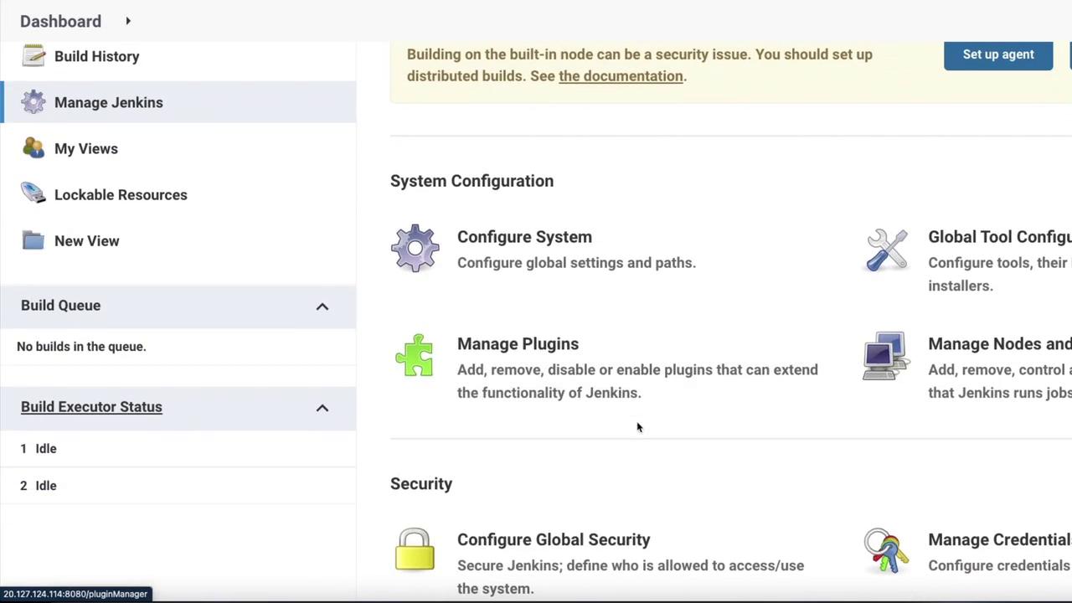1072x603 pixels.
Task: Click the Build History notepad icon
Action: point(33,56)
